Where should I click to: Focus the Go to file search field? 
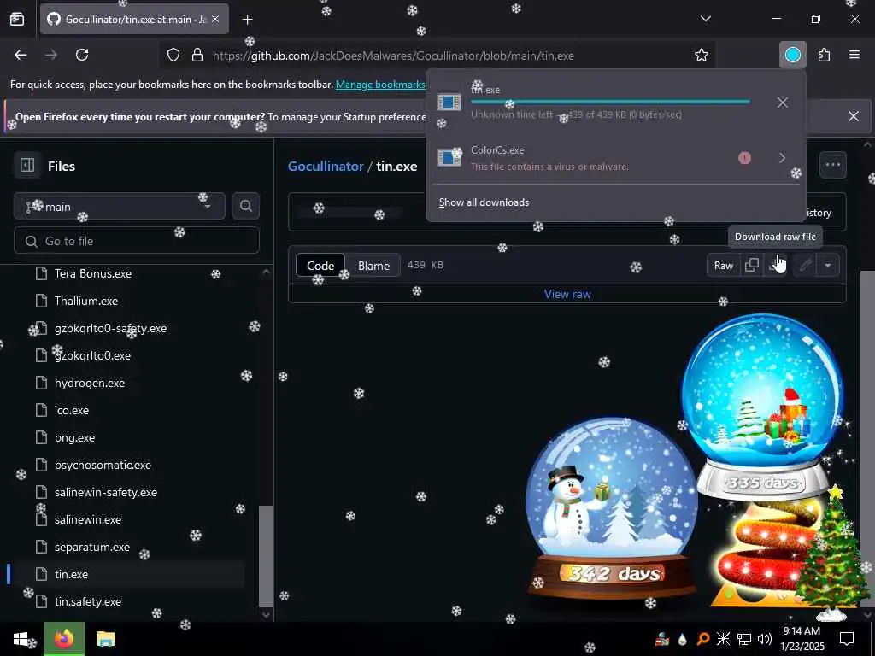(136, 241)
